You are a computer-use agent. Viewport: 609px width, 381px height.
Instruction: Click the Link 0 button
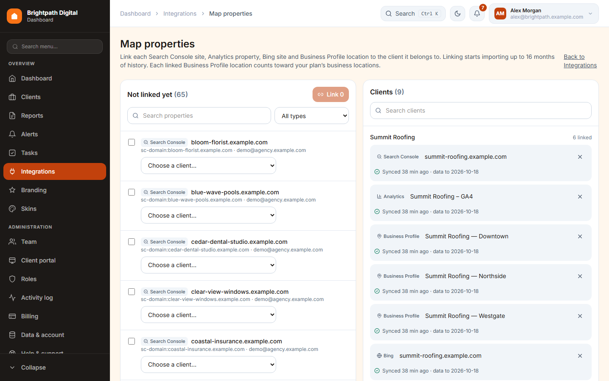pos(331,94)
